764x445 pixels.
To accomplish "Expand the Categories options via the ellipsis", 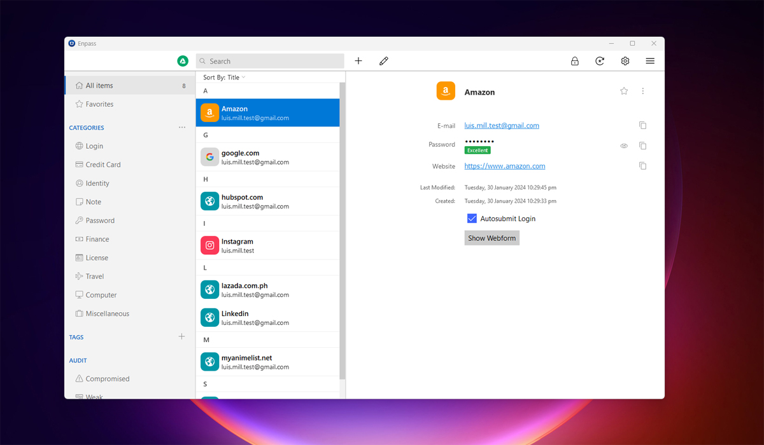I will (x=182, y=127).
